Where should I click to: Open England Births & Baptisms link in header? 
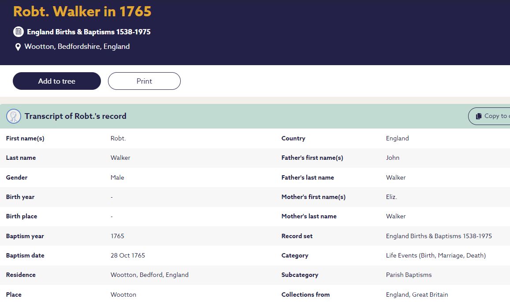(89, 32)
